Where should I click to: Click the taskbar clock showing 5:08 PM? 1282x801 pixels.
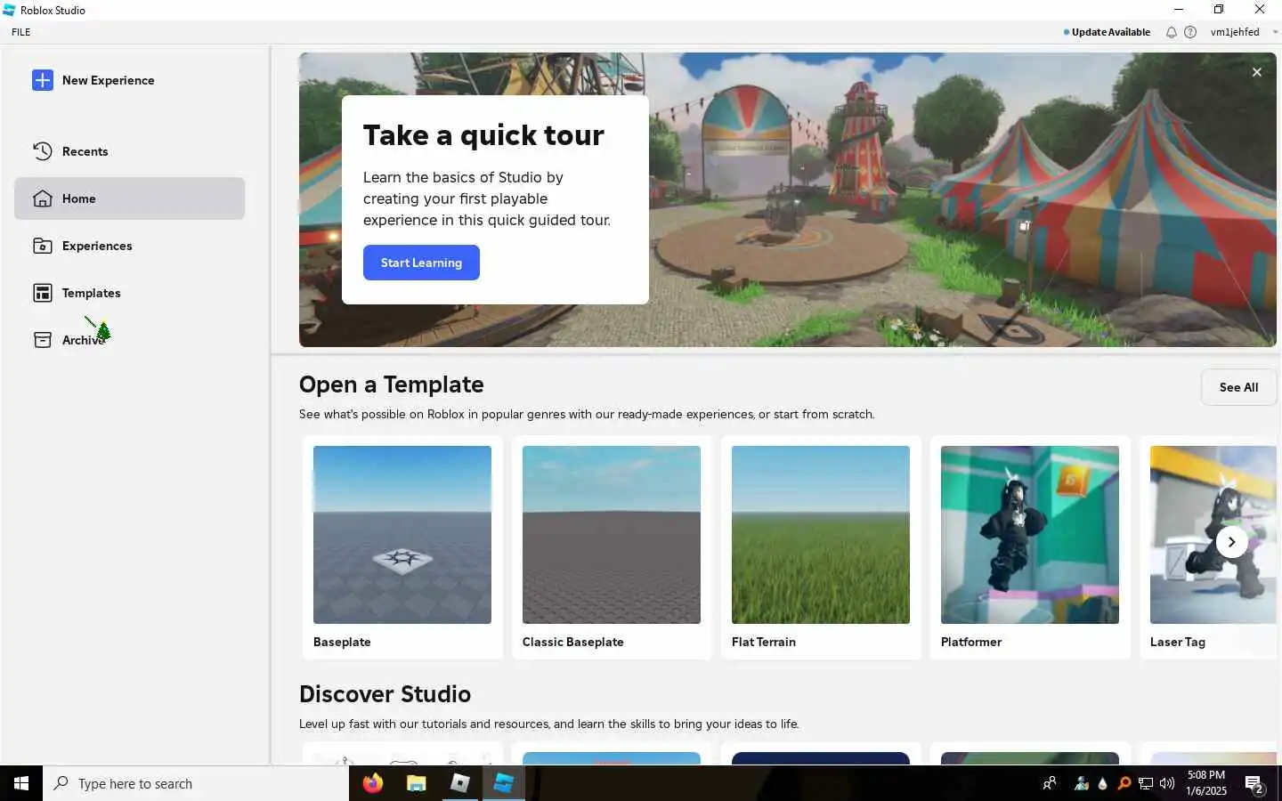pyautogui.click(x=1206, y=783)
